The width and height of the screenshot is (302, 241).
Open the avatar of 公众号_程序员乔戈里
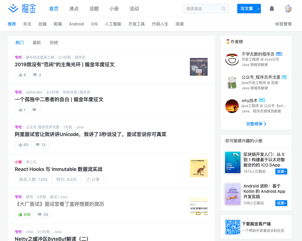(x=232, y=83)
